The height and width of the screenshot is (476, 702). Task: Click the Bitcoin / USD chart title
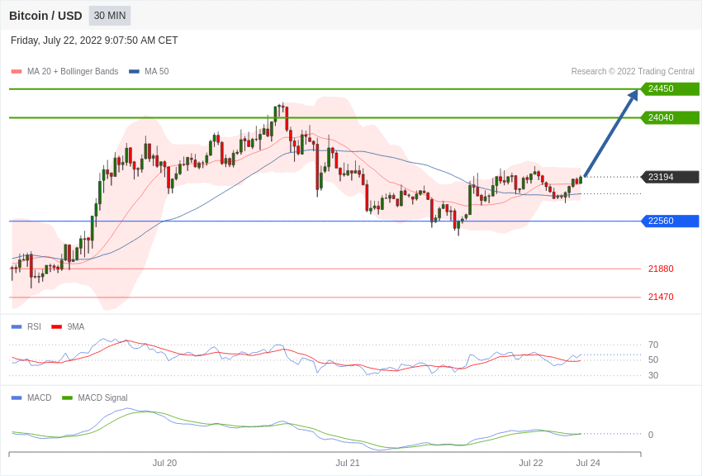pos(45,16)
